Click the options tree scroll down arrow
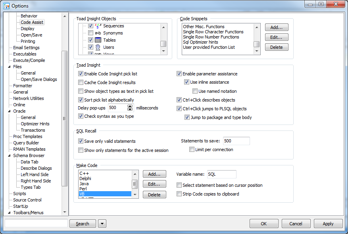Image resolution: width=348 pixels, height=234 pixels. pyautogui.click(x=65, y=212)
